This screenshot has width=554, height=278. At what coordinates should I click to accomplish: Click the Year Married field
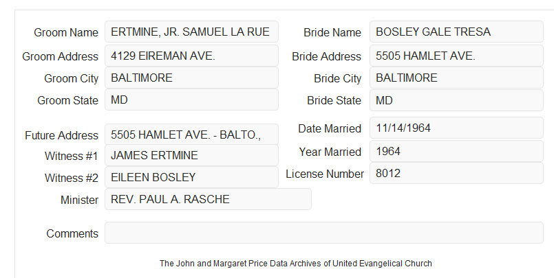pyautogui.click(x=456, y=151)
